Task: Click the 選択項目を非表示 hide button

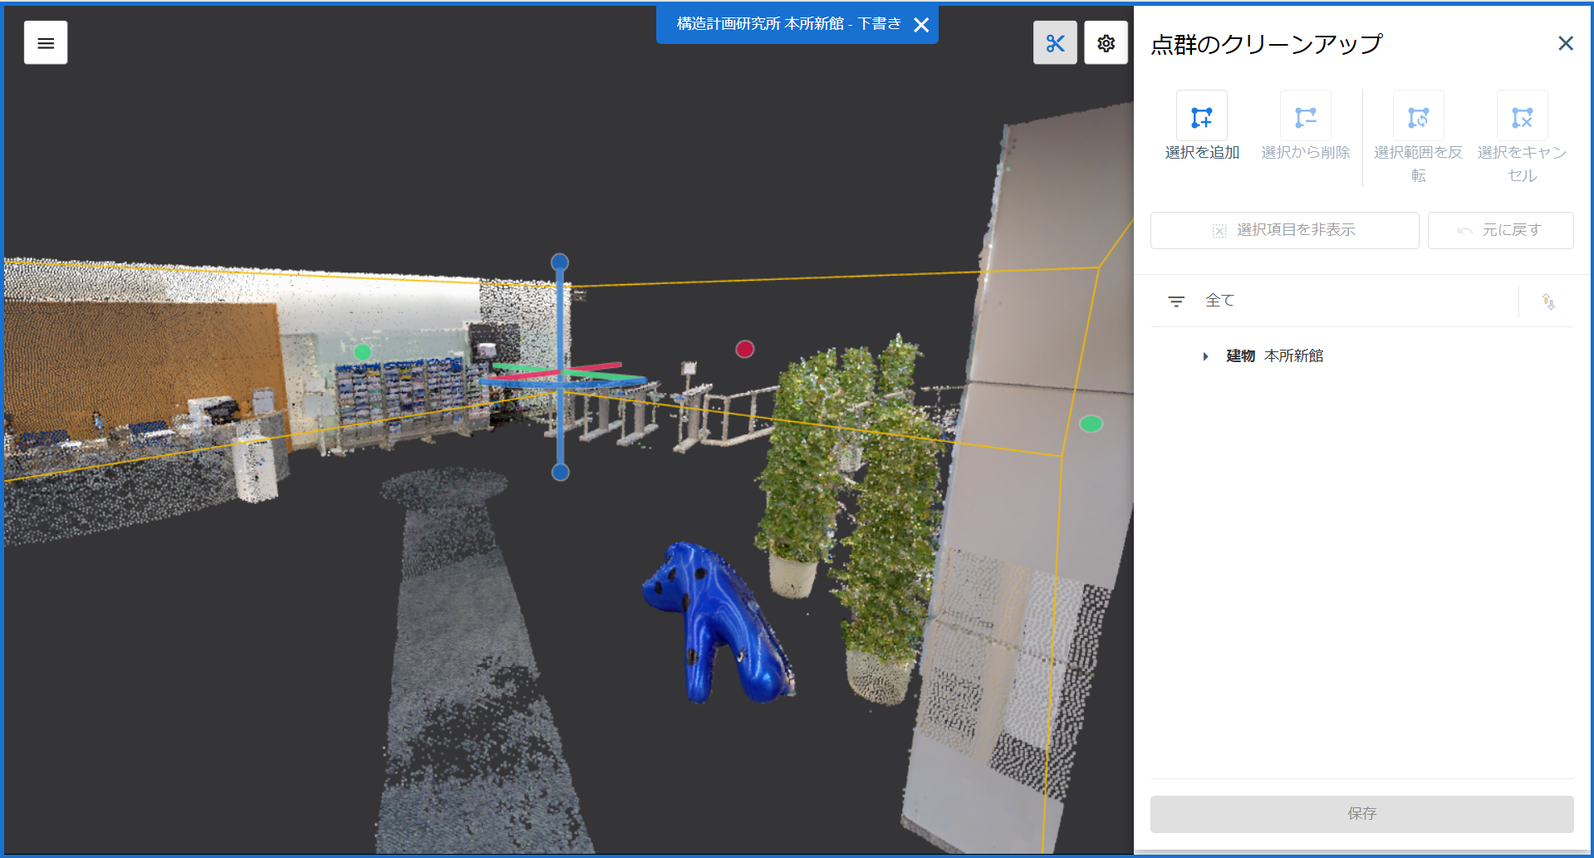Action: (x=1284, y=230)
